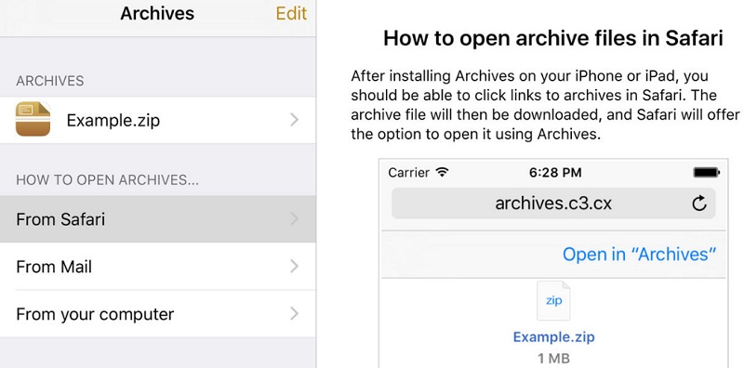Tap the battery indicator icon
The height and width of the screenshot is (368, 744).
tap(707, 172)
